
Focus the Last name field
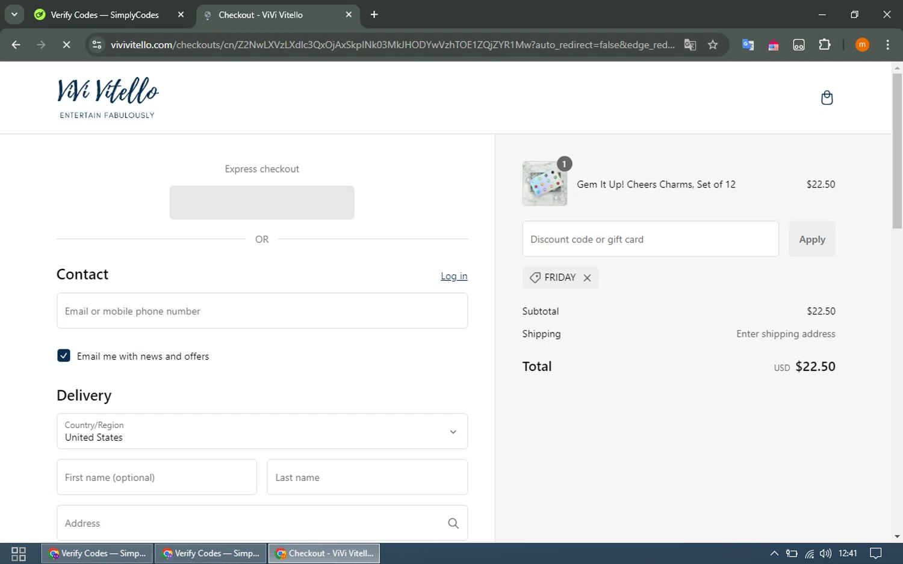(x=367, y=477)
